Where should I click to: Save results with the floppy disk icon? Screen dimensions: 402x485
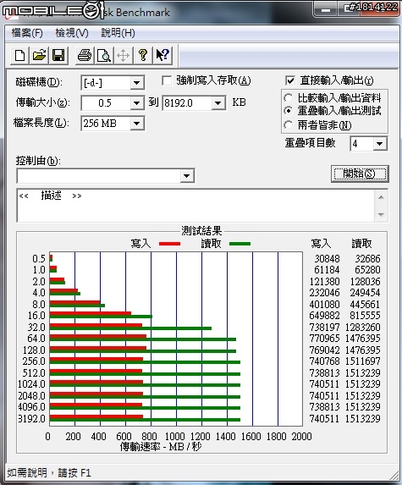tap(58, 56)
